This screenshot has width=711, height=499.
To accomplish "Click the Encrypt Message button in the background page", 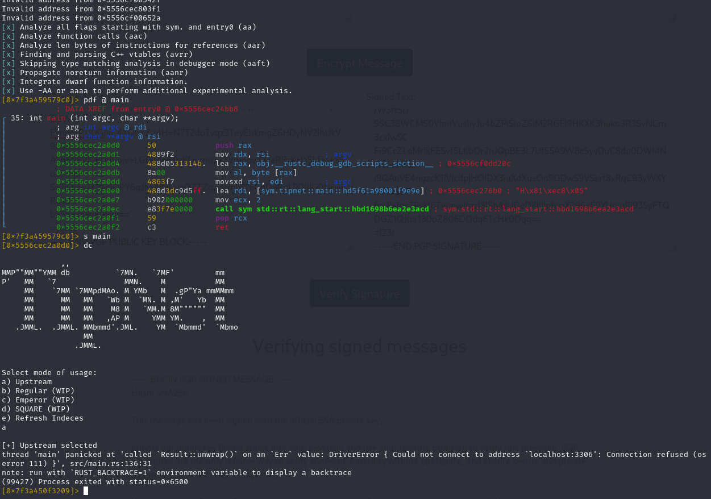I will [359, 63].
